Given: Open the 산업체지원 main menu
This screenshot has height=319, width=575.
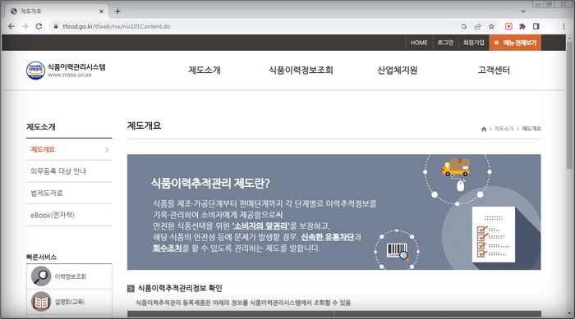Looking at the screenshot, I should point(398,70).
